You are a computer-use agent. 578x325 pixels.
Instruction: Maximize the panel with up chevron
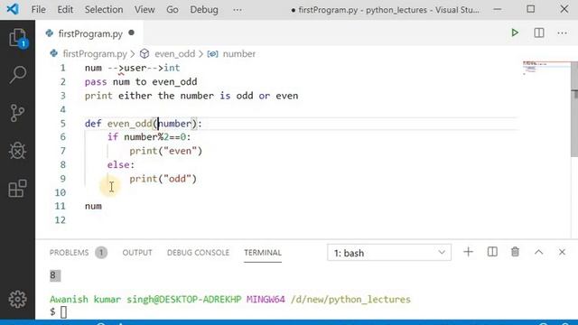pos(538,252)
